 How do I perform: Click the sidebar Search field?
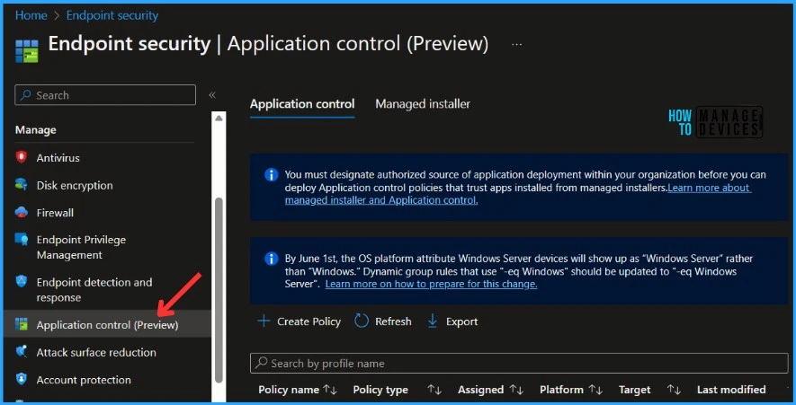click(x=105, y=95)
